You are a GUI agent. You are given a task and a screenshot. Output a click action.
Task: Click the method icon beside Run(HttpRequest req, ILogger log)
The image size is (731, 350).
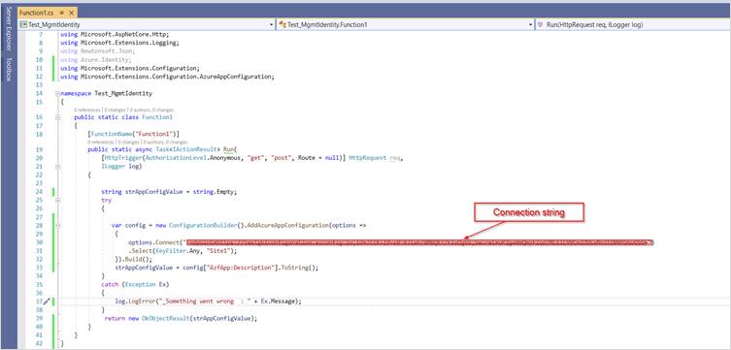[541, 24]
